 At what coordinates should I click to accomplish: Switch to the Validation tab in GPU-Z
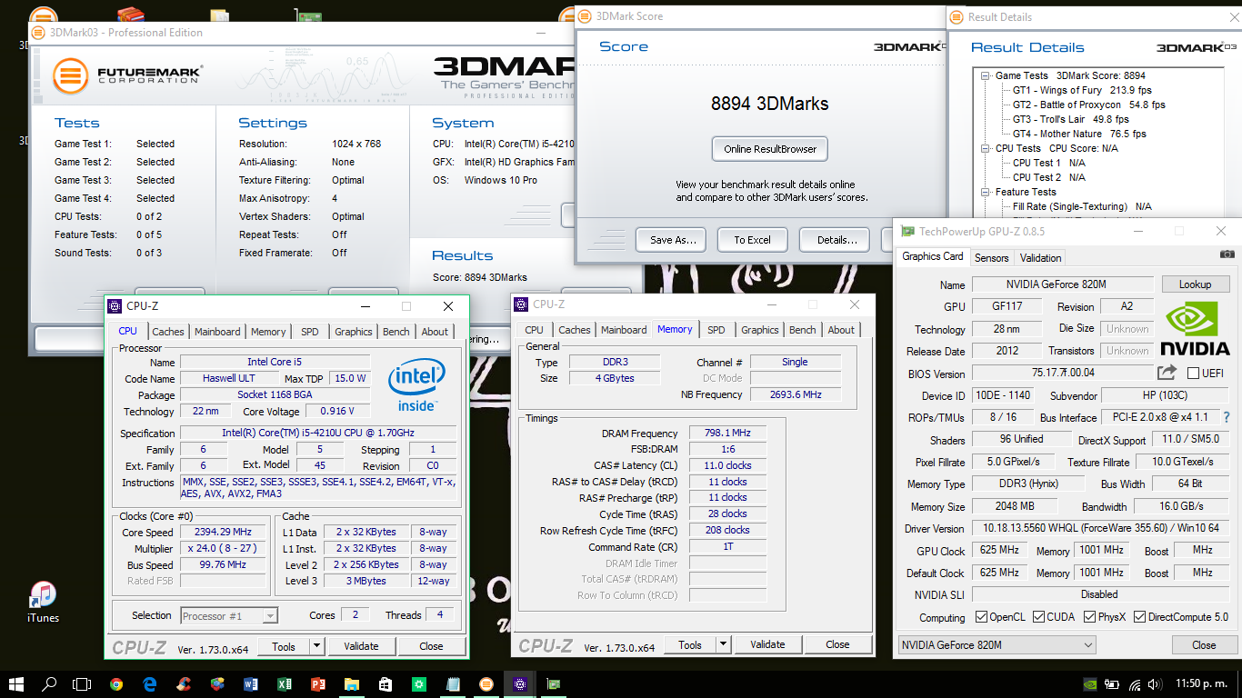point(1040,258)
